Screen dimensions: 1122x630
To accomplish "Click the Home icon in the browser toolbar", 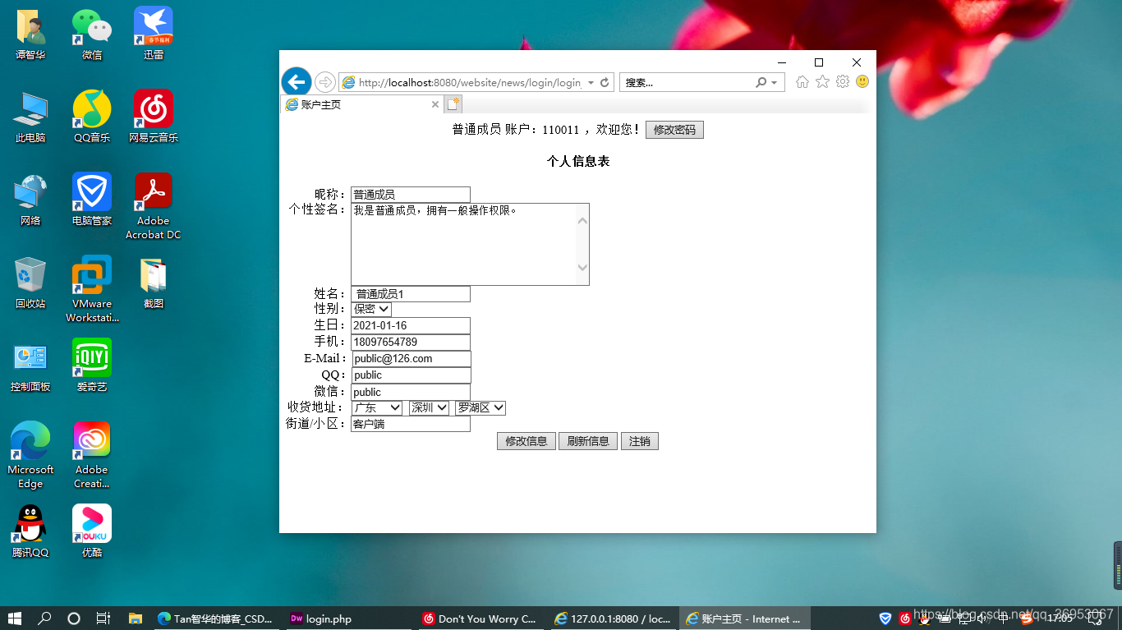I will click(x=802, y=82).
